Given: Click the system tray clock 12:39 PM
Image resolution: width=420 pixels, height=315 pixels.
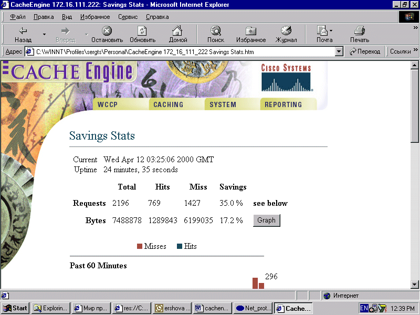Looking at the screenshot, I should 403,309.
